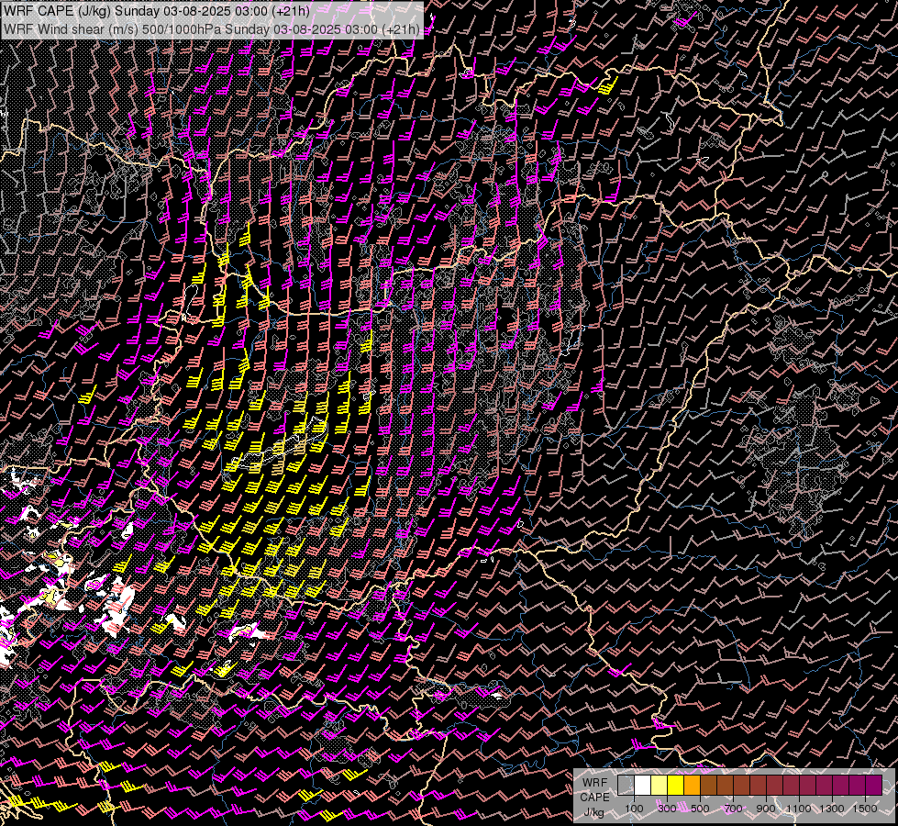898x826 pixels.
Task: Click the J/kg unit label in legend
Action: pos(593,812)
